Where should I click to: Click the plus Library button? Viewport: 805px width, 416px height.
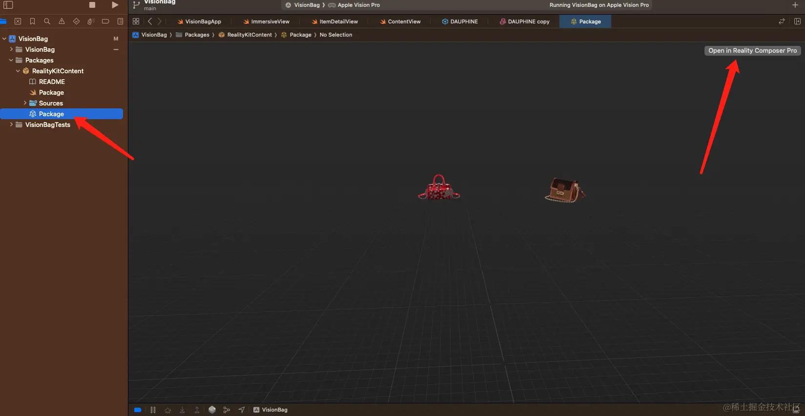click(795, 5)
